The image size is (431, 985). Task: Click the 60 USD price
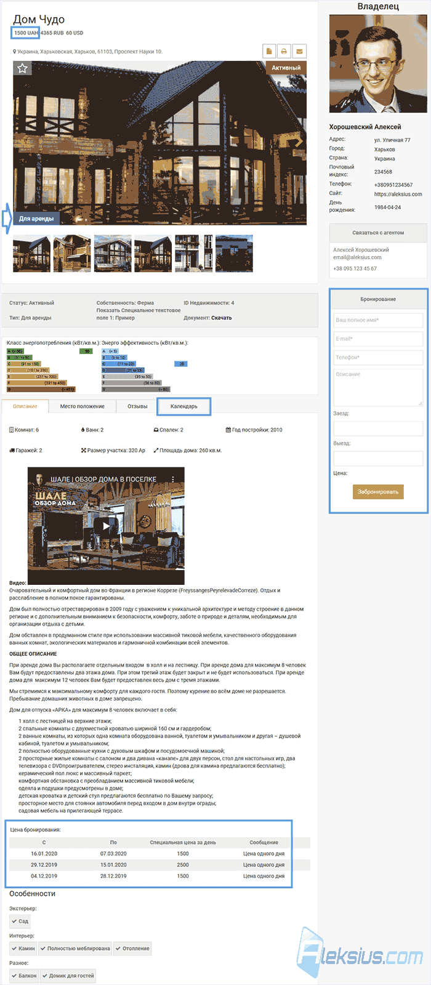(75, 33)
